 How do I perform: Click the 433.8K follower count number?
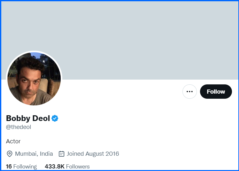55,167
